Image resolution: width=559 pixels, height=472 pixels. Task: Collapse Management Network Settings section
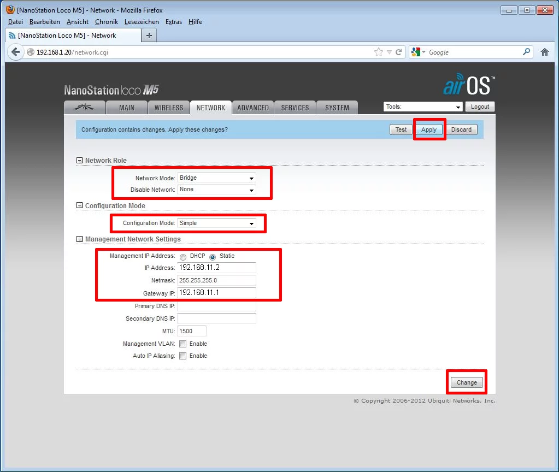[x=79, y=239]
